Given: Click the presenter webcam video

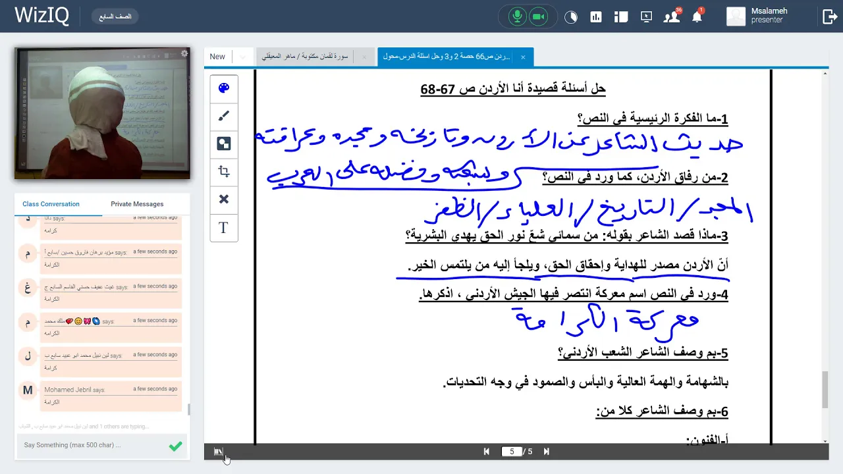Looking at the screenshot, I should 102,113.
